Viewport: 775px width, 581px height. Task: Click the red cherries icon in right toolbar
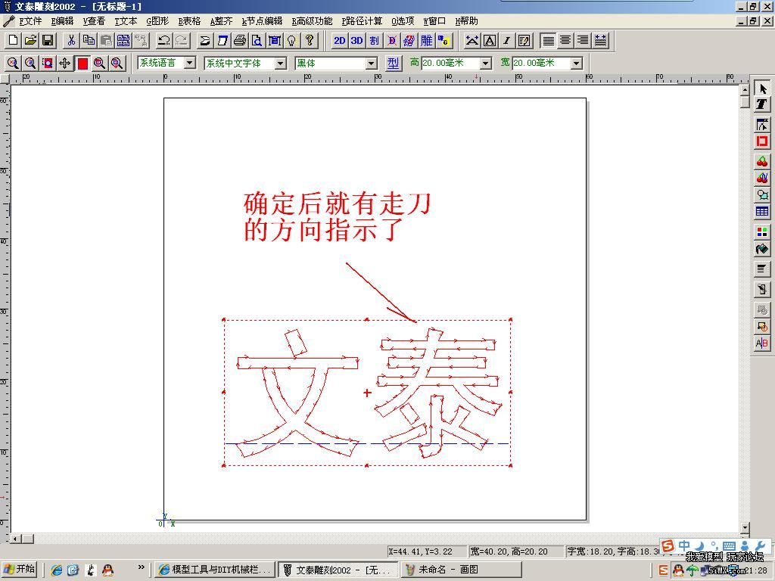pos(762,162)
